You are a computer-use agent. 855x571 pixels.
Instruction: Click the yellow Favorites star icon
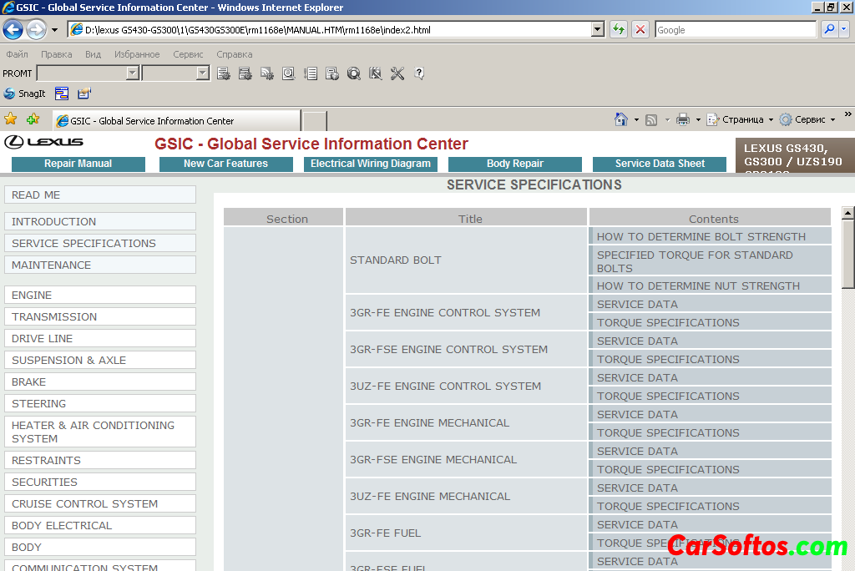(x=11, y=119)
